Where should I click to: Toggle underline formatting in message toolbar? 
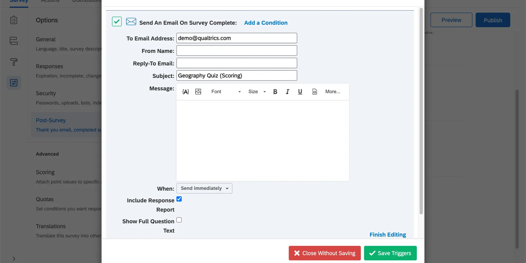coord(300,92)
